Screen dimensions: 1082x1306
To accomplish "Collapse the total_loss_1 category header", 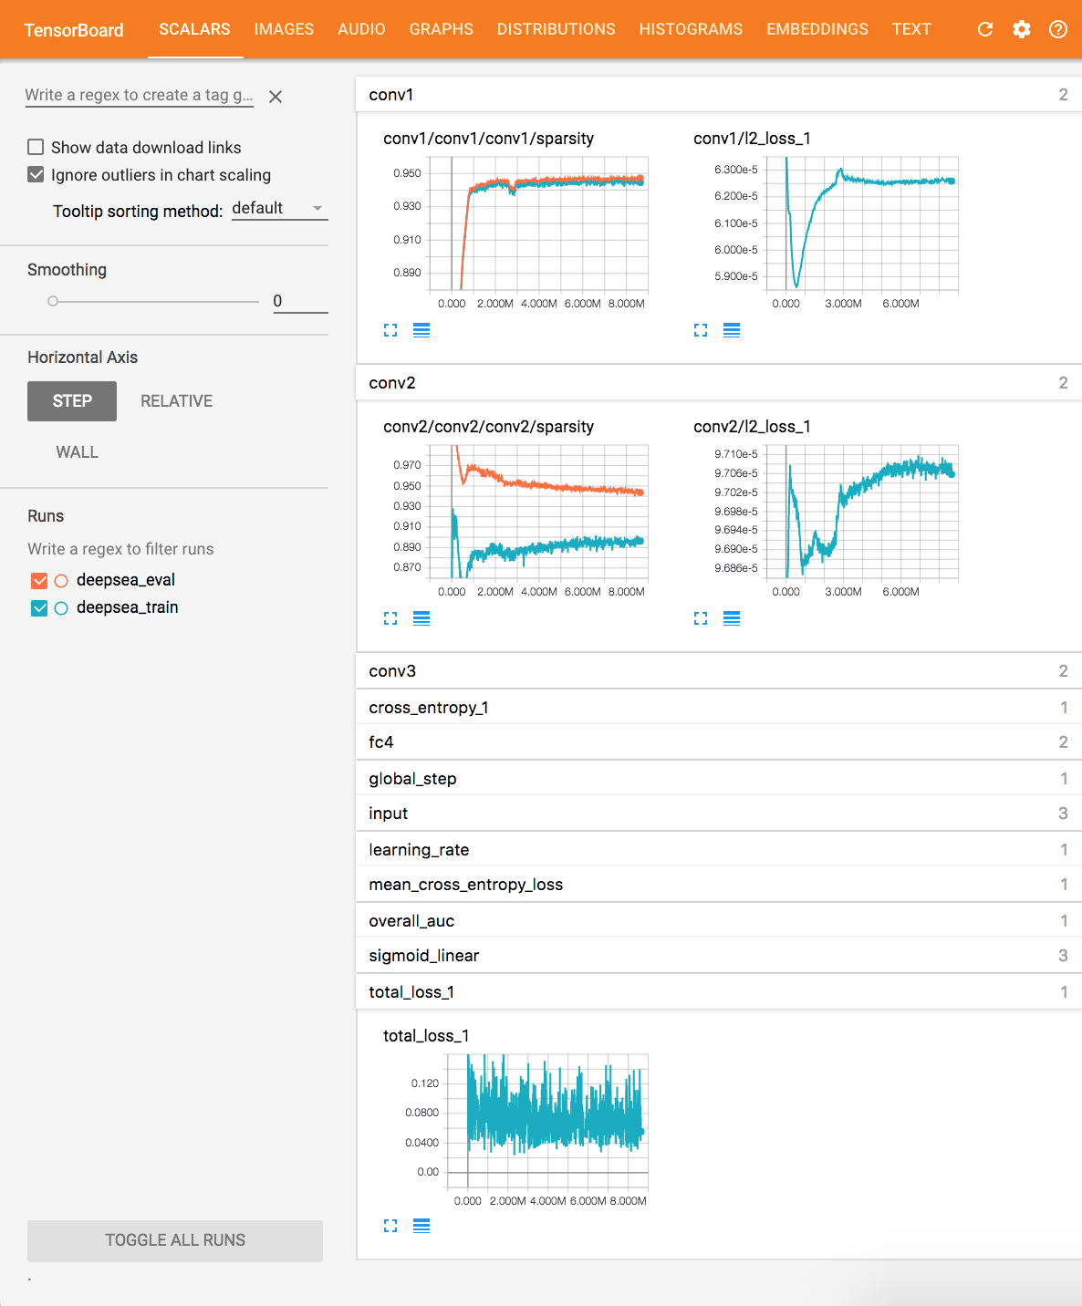I will 718,992.
